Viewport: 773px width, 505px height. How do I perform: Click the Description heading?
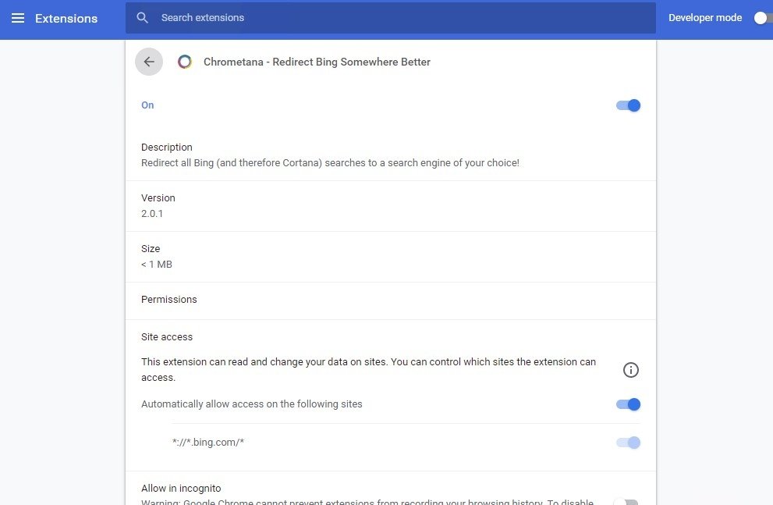point(167,147)
